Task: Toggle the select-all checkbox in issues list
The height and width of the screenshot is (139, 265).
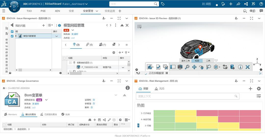Action: (12, 31)
